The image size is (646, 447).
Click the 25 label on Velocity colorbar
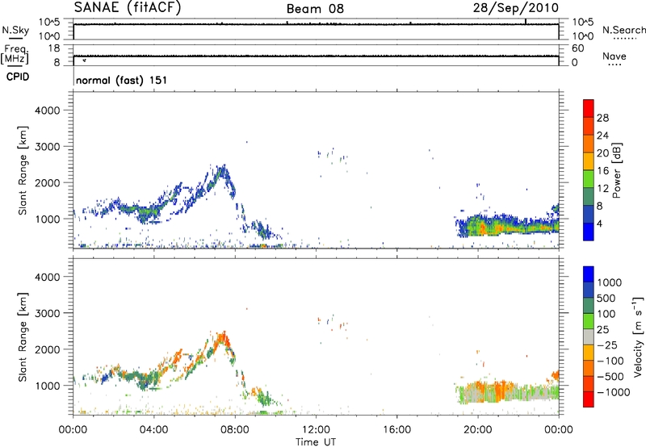coord(602,330)
